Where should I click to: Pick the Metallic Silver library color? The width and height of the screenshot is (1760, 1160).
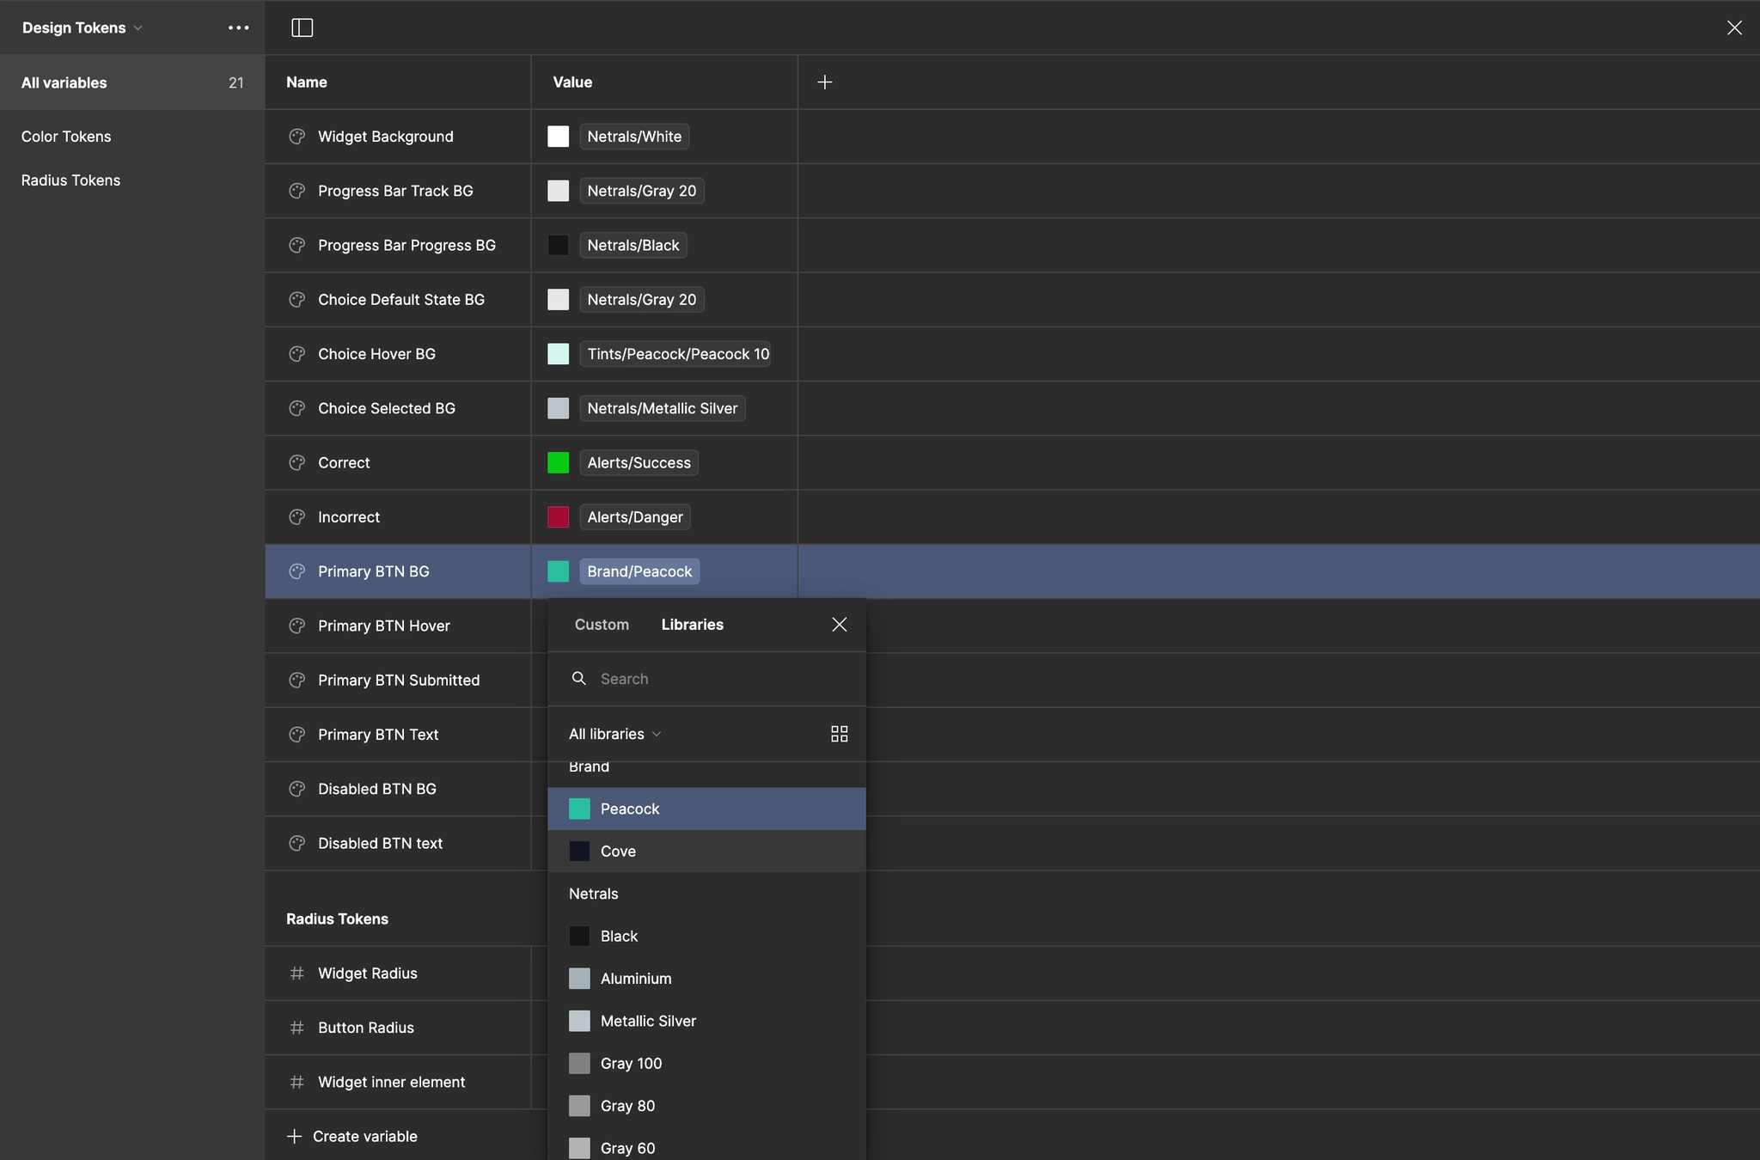(706, 1021)
